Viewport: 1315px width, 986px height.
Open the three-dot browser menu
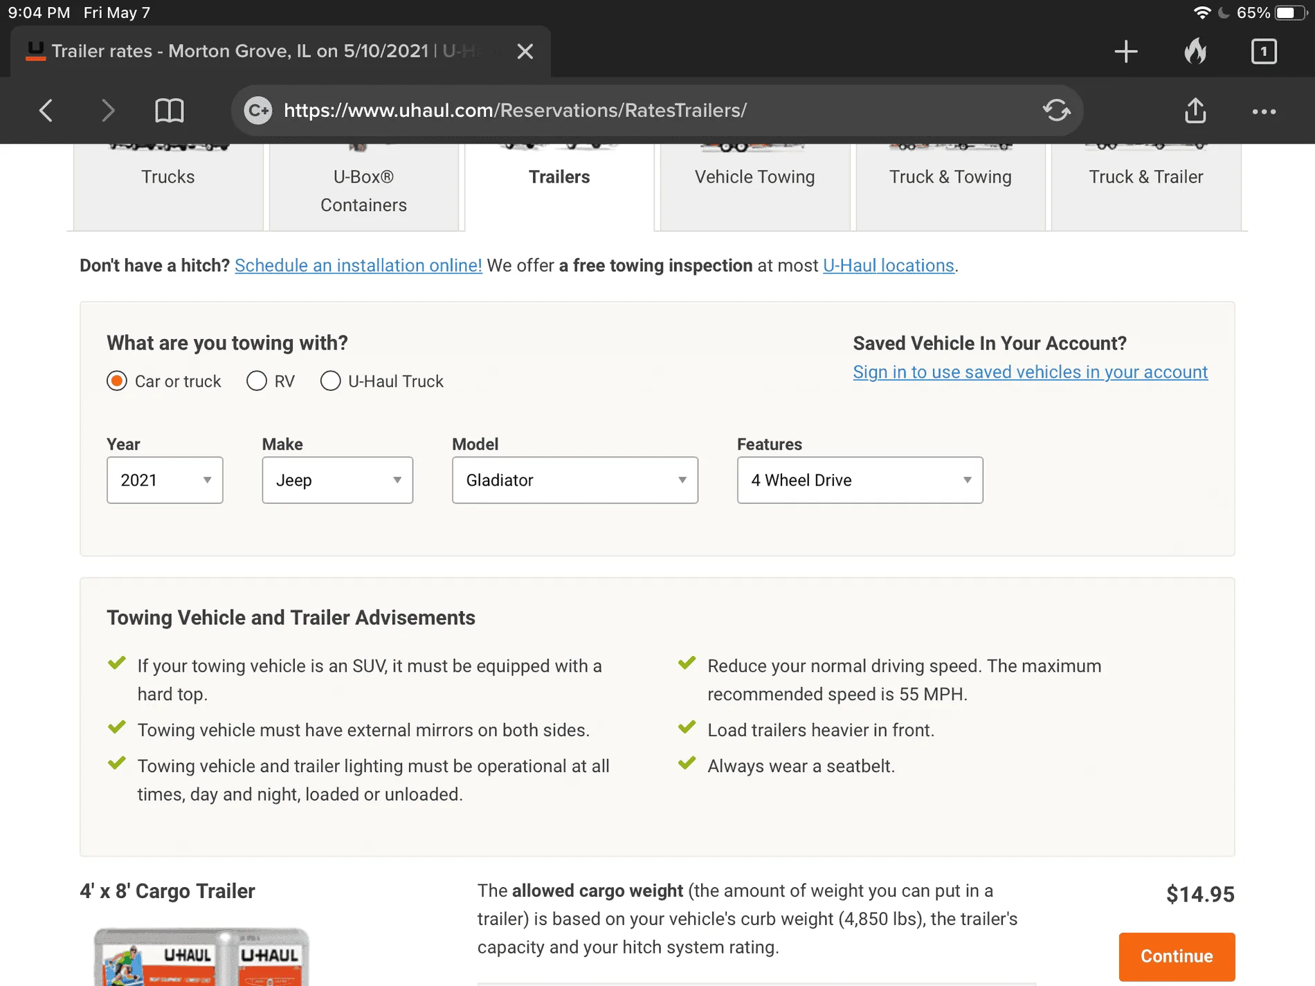click(x=1264, y=111)
